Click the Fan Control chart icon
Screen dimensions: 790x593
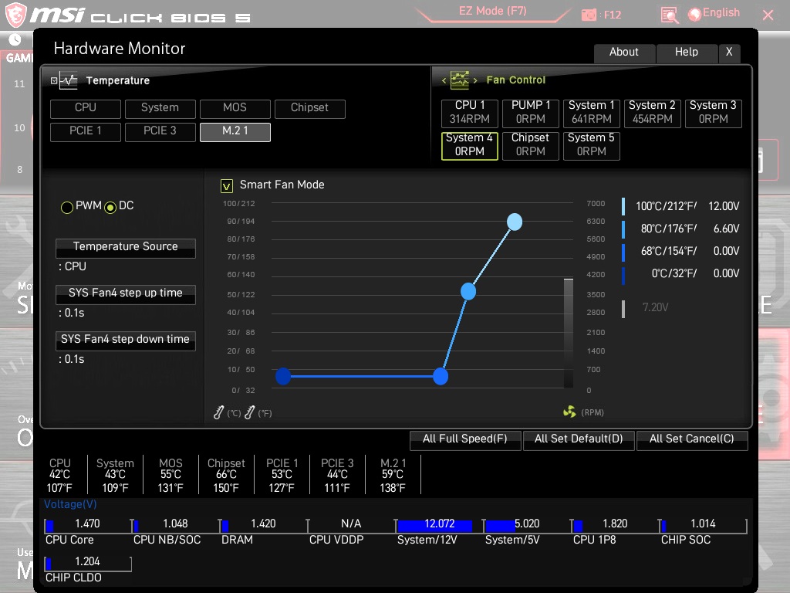point(460,80)
